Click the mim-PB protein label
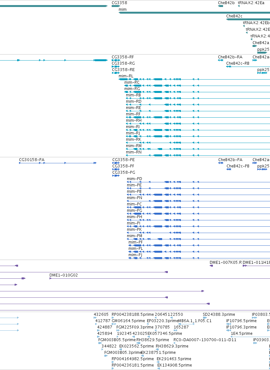Image resolution: width=270 pixels, height=370 pixels. point(135,191)
